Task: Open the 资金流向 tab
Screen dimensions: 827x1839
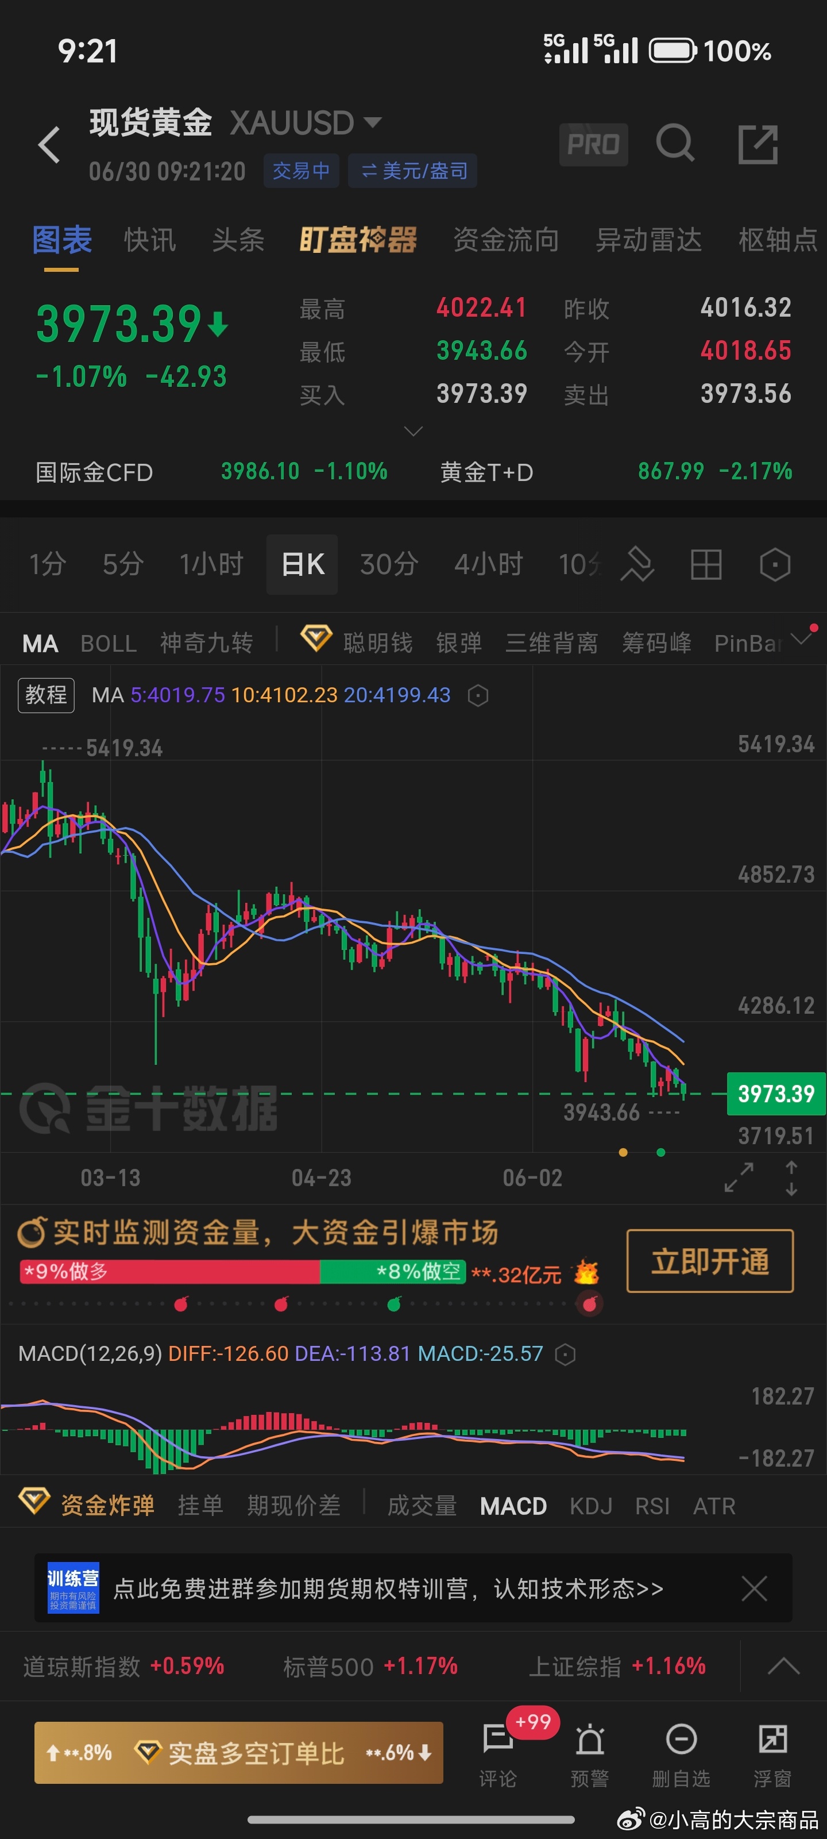Action: click(506, 240)
